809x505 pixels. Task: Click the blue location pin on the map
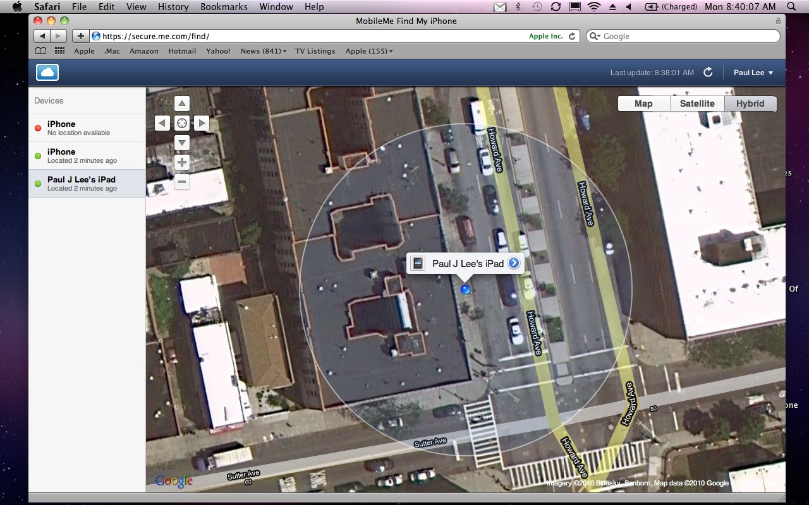click(x=466, y=289)
